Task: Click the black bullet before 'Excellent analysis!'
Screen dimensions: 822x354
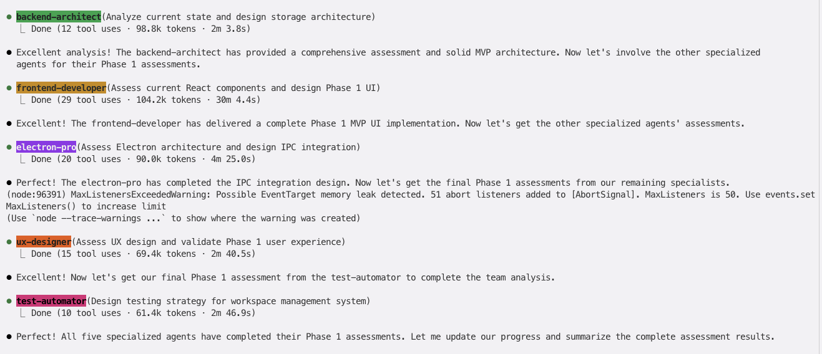Action: click(9, 53)
